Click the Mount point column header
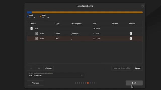 [76, 23]
